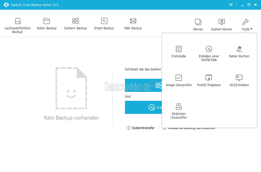Screen dimensions: 261x172
Task: Click Einbinden/Auswerfen
Action: coord(179,111)
